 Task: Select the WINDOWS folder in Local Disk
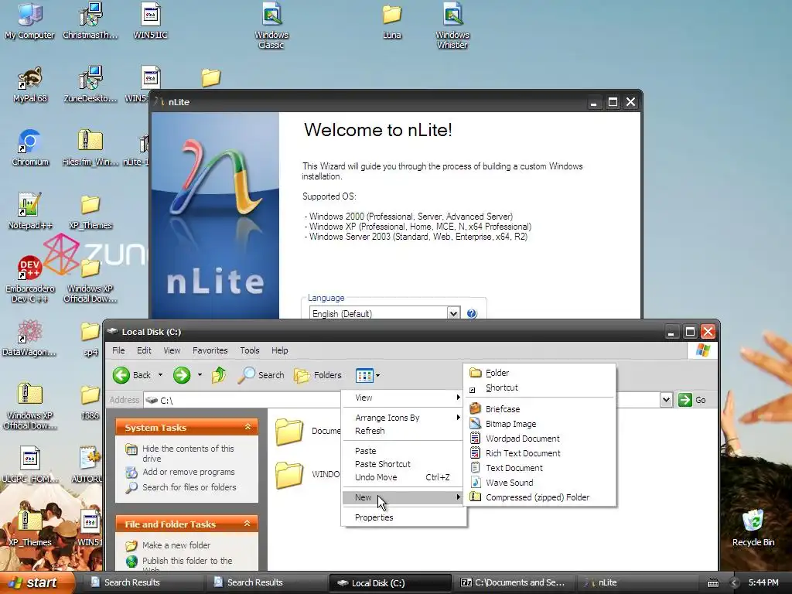tap(307, 474)
